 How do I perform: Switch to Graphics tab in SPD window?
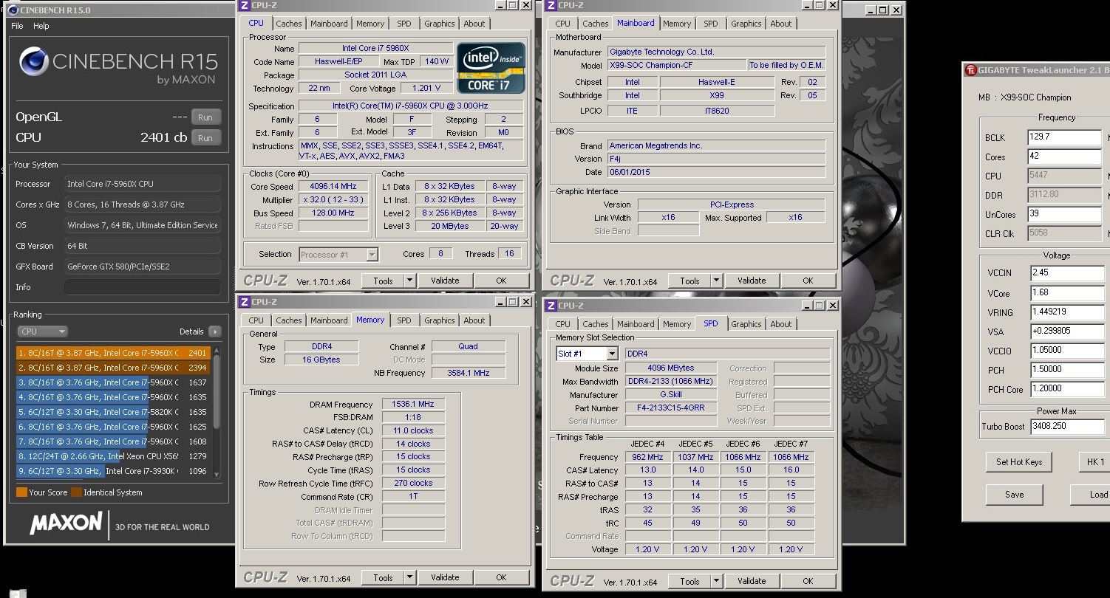pos(746,324)
